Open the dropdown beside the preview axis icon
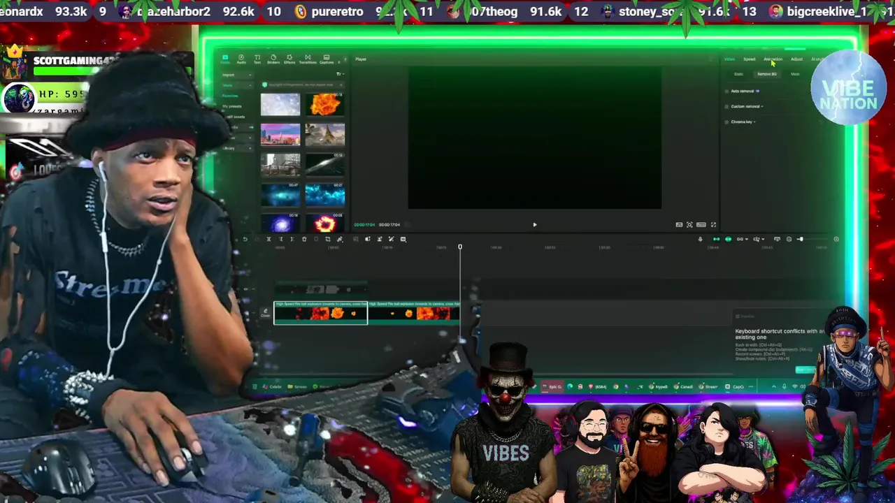Viewport: 895px width, 503px height. tap(761, 240)
